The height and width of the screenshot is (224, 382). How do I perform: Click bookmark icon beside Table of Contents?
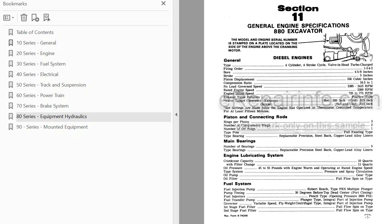click(x=11, y=32)
